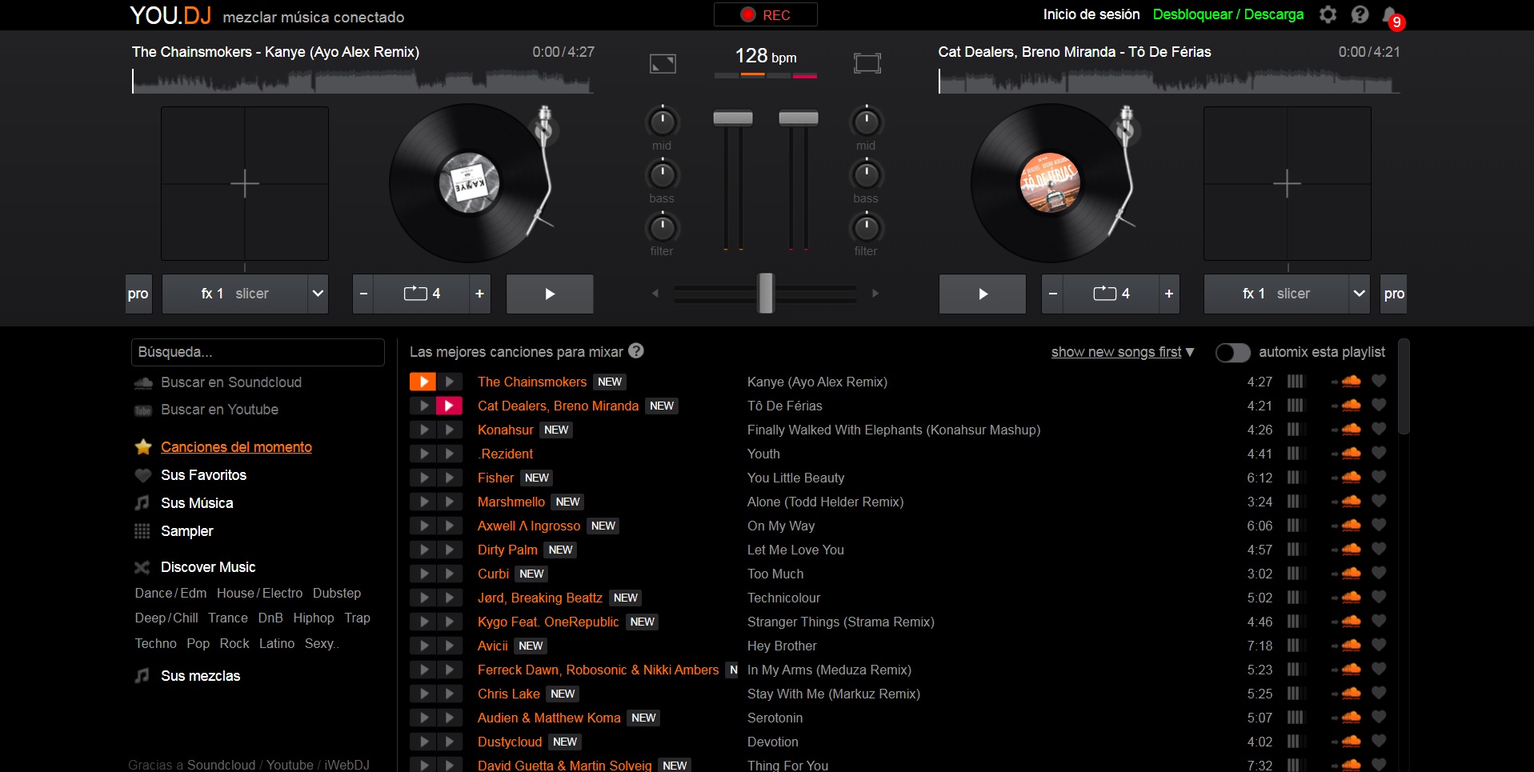Open Sus Favoritos in the sidebar
The image size is (1534, 772).
click(203, 475)
